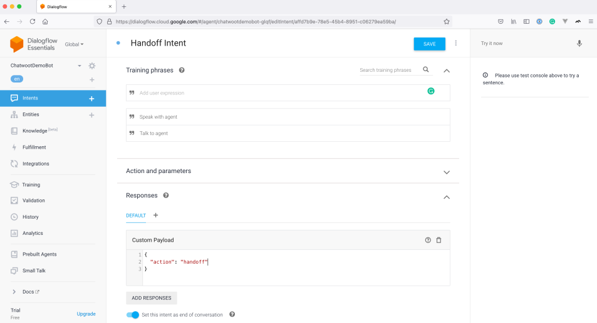Click the Try it now input
Screen dimensions: 597x323
point(526,43)
